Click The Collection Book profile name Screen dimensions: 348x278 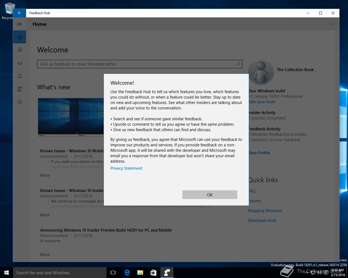pos(296,70)
